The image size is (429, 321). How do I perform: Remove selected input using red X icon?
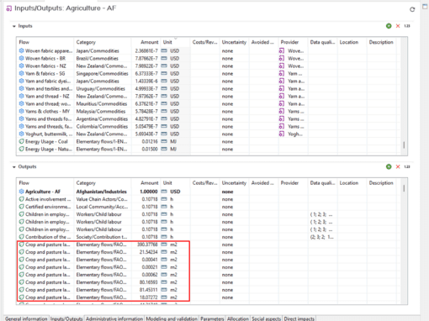click(398, 26)
